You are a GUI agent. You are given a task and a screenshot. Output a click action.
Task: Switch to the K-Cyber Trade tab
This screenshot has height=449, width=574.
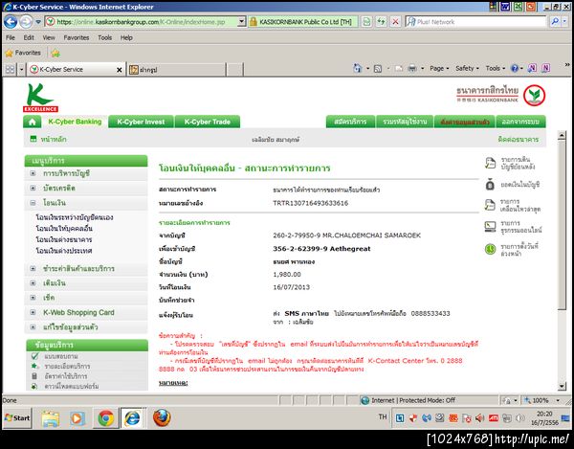[208, 122]
